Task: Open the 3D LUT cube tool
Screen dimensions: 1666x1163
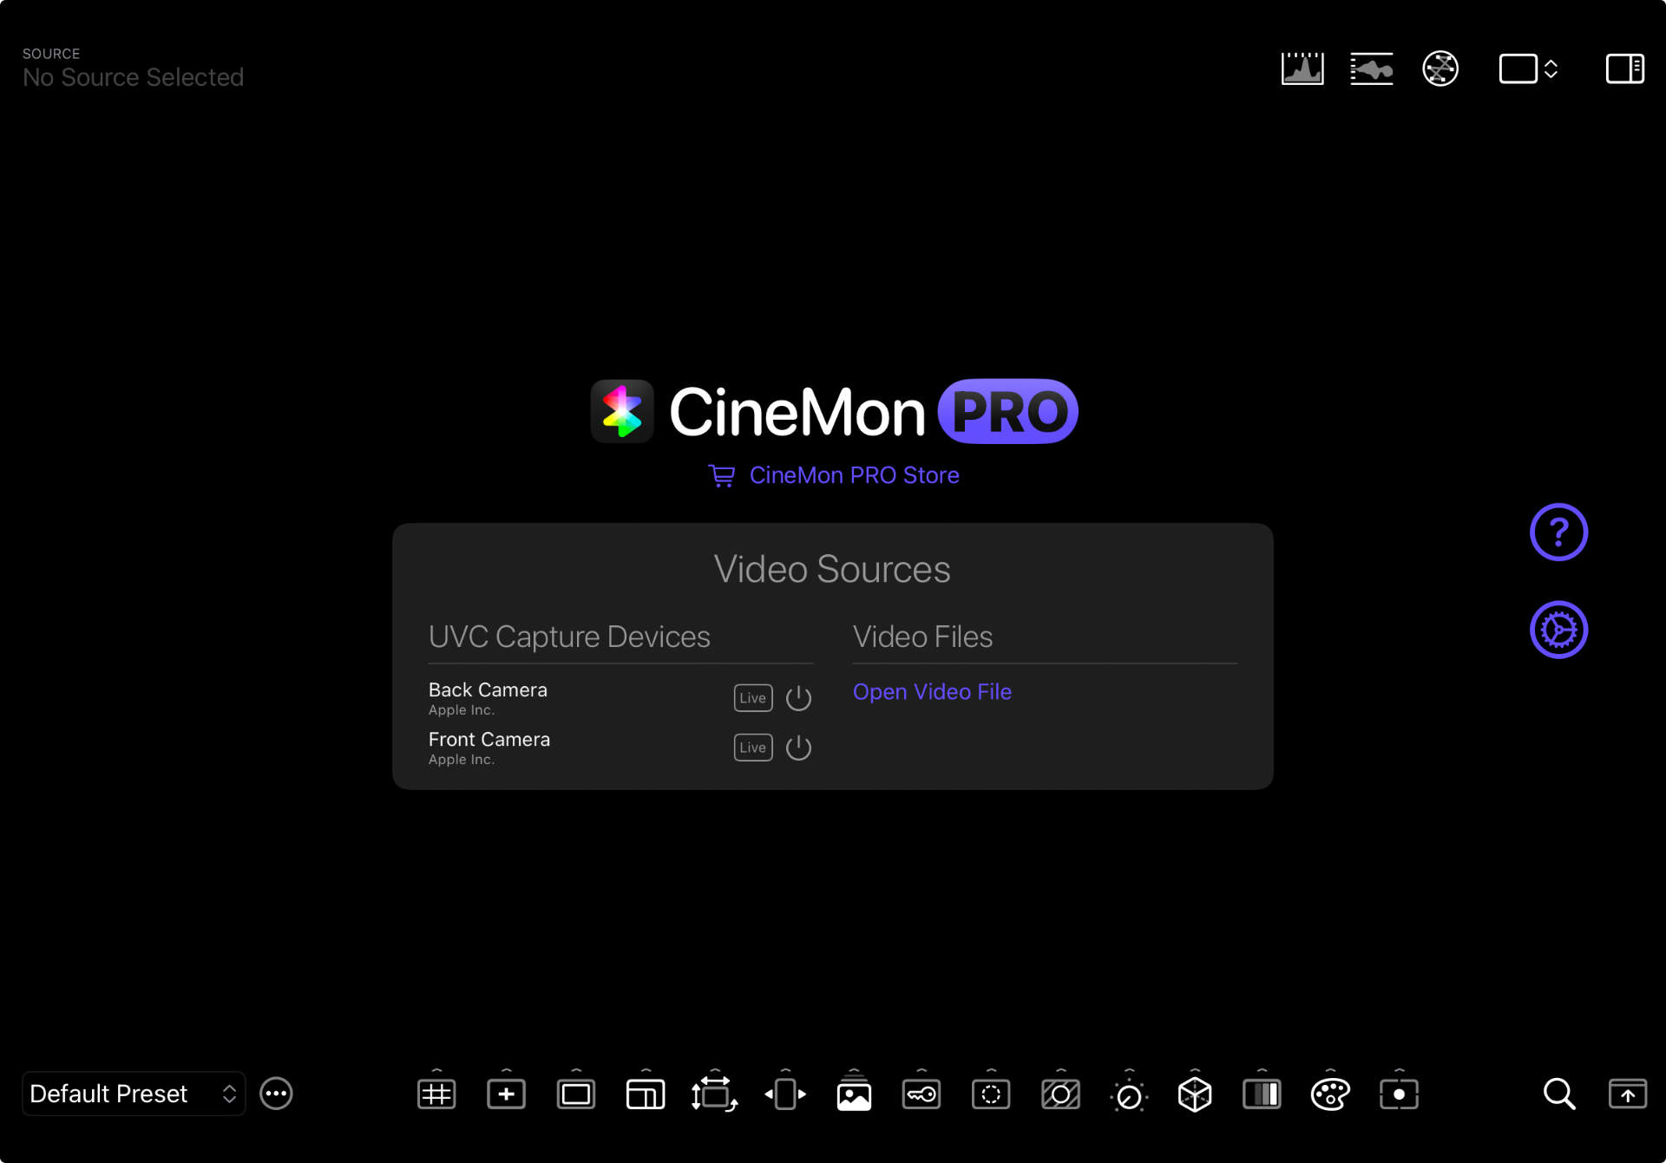Action: 1195,1094
